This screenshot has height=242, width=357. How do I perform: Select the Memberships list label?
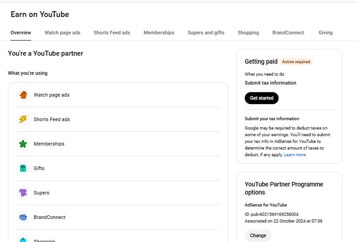(49, 144)
